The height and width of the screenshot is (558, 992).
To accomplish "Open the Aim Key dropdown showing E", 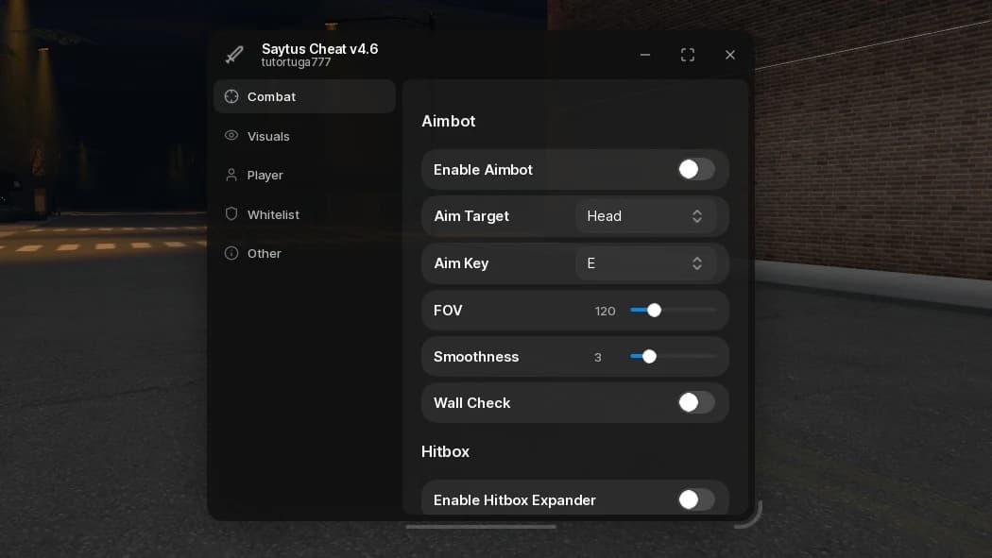I will point(646,262).
